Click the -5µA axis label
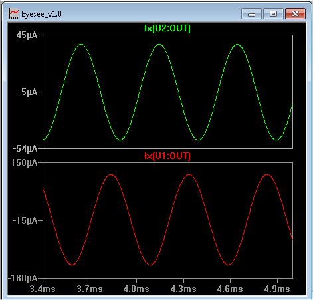The height and width of the screenshot is (300, 313). coord(28,92)
